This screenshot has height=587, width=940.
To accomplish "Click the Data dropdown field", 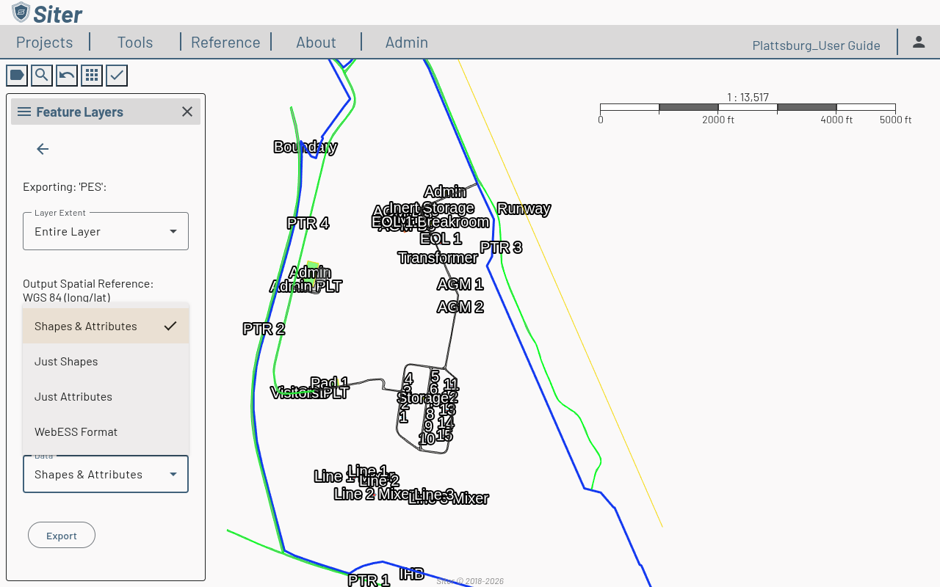I will coord(106,474).
